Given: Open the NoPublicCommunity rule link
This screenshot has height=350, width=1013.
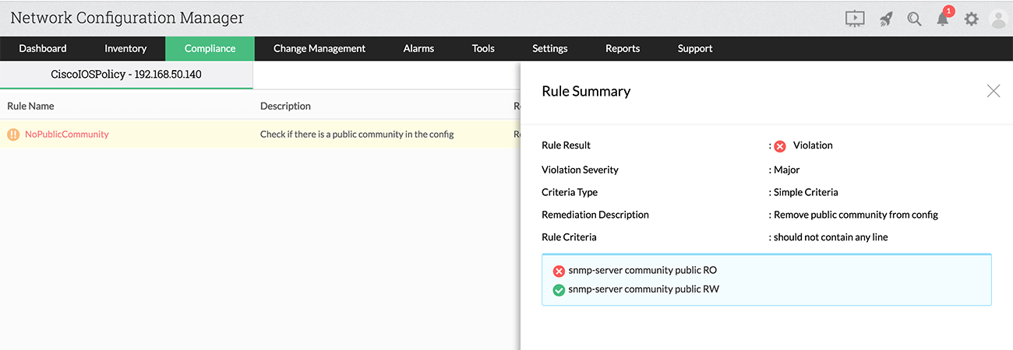Looking at the screenshot, I should tap(67, 135).
